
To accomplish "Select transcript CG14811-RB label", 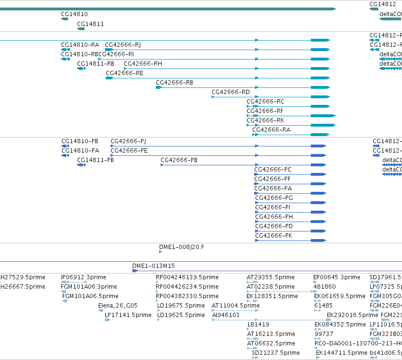I will [95, 64].
